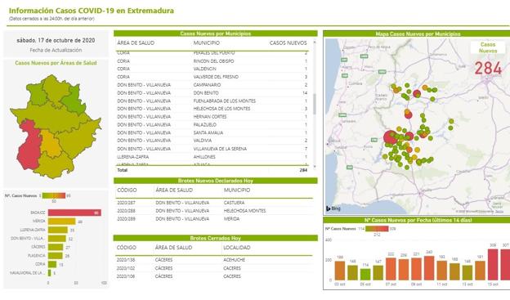Viewport: 510px width, 300px height.
Task: Select the CORIA bar in the areas chart
Action: click(52, 264)
